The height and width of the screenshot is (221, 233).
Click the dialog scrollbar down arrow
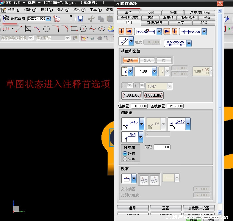[220, 212]
